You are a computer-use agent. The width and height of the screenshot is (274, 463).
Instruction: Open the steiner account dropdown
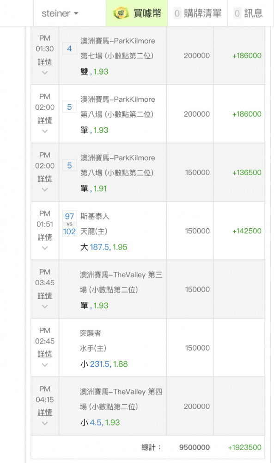(60, 13)
